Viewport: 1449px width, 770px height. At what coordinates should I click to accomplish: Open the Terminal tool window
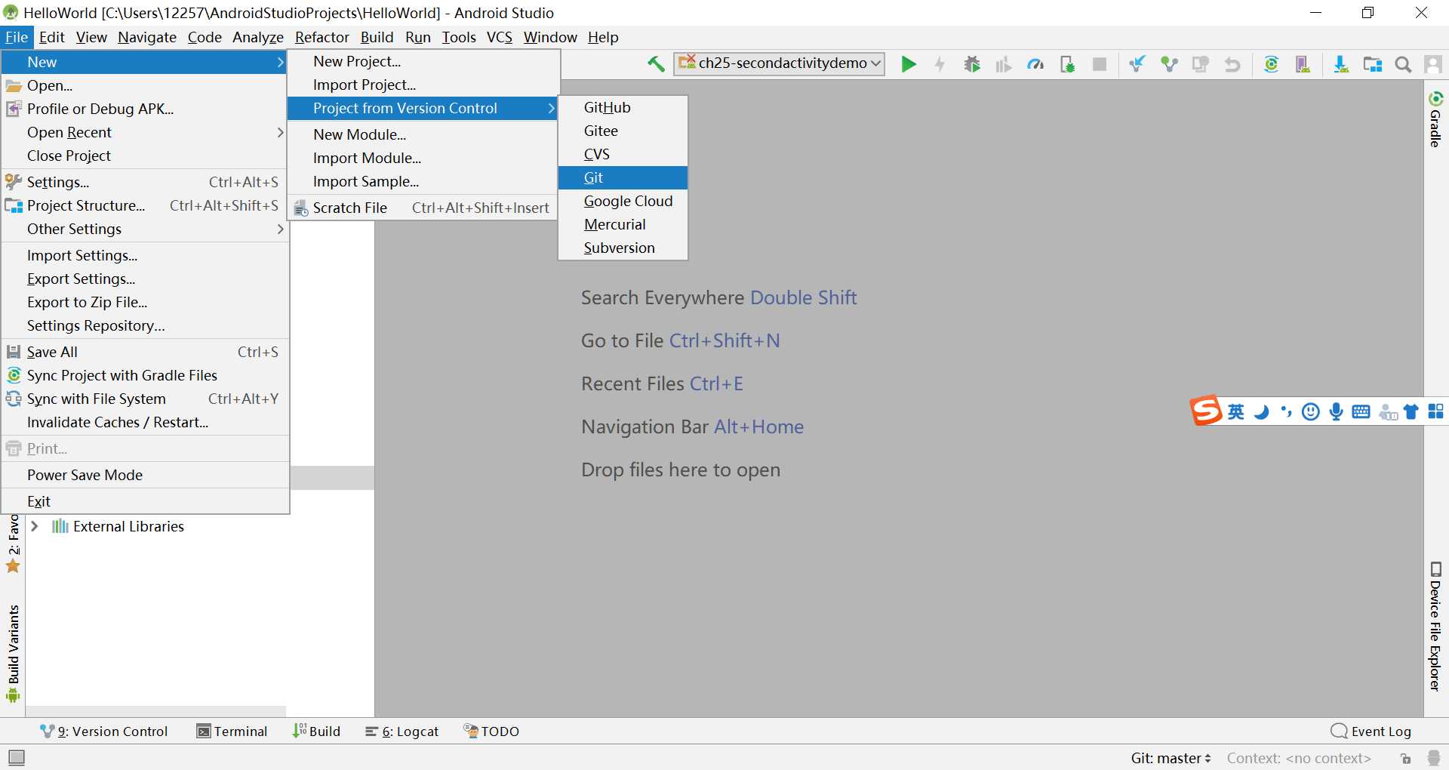[232, 731]
